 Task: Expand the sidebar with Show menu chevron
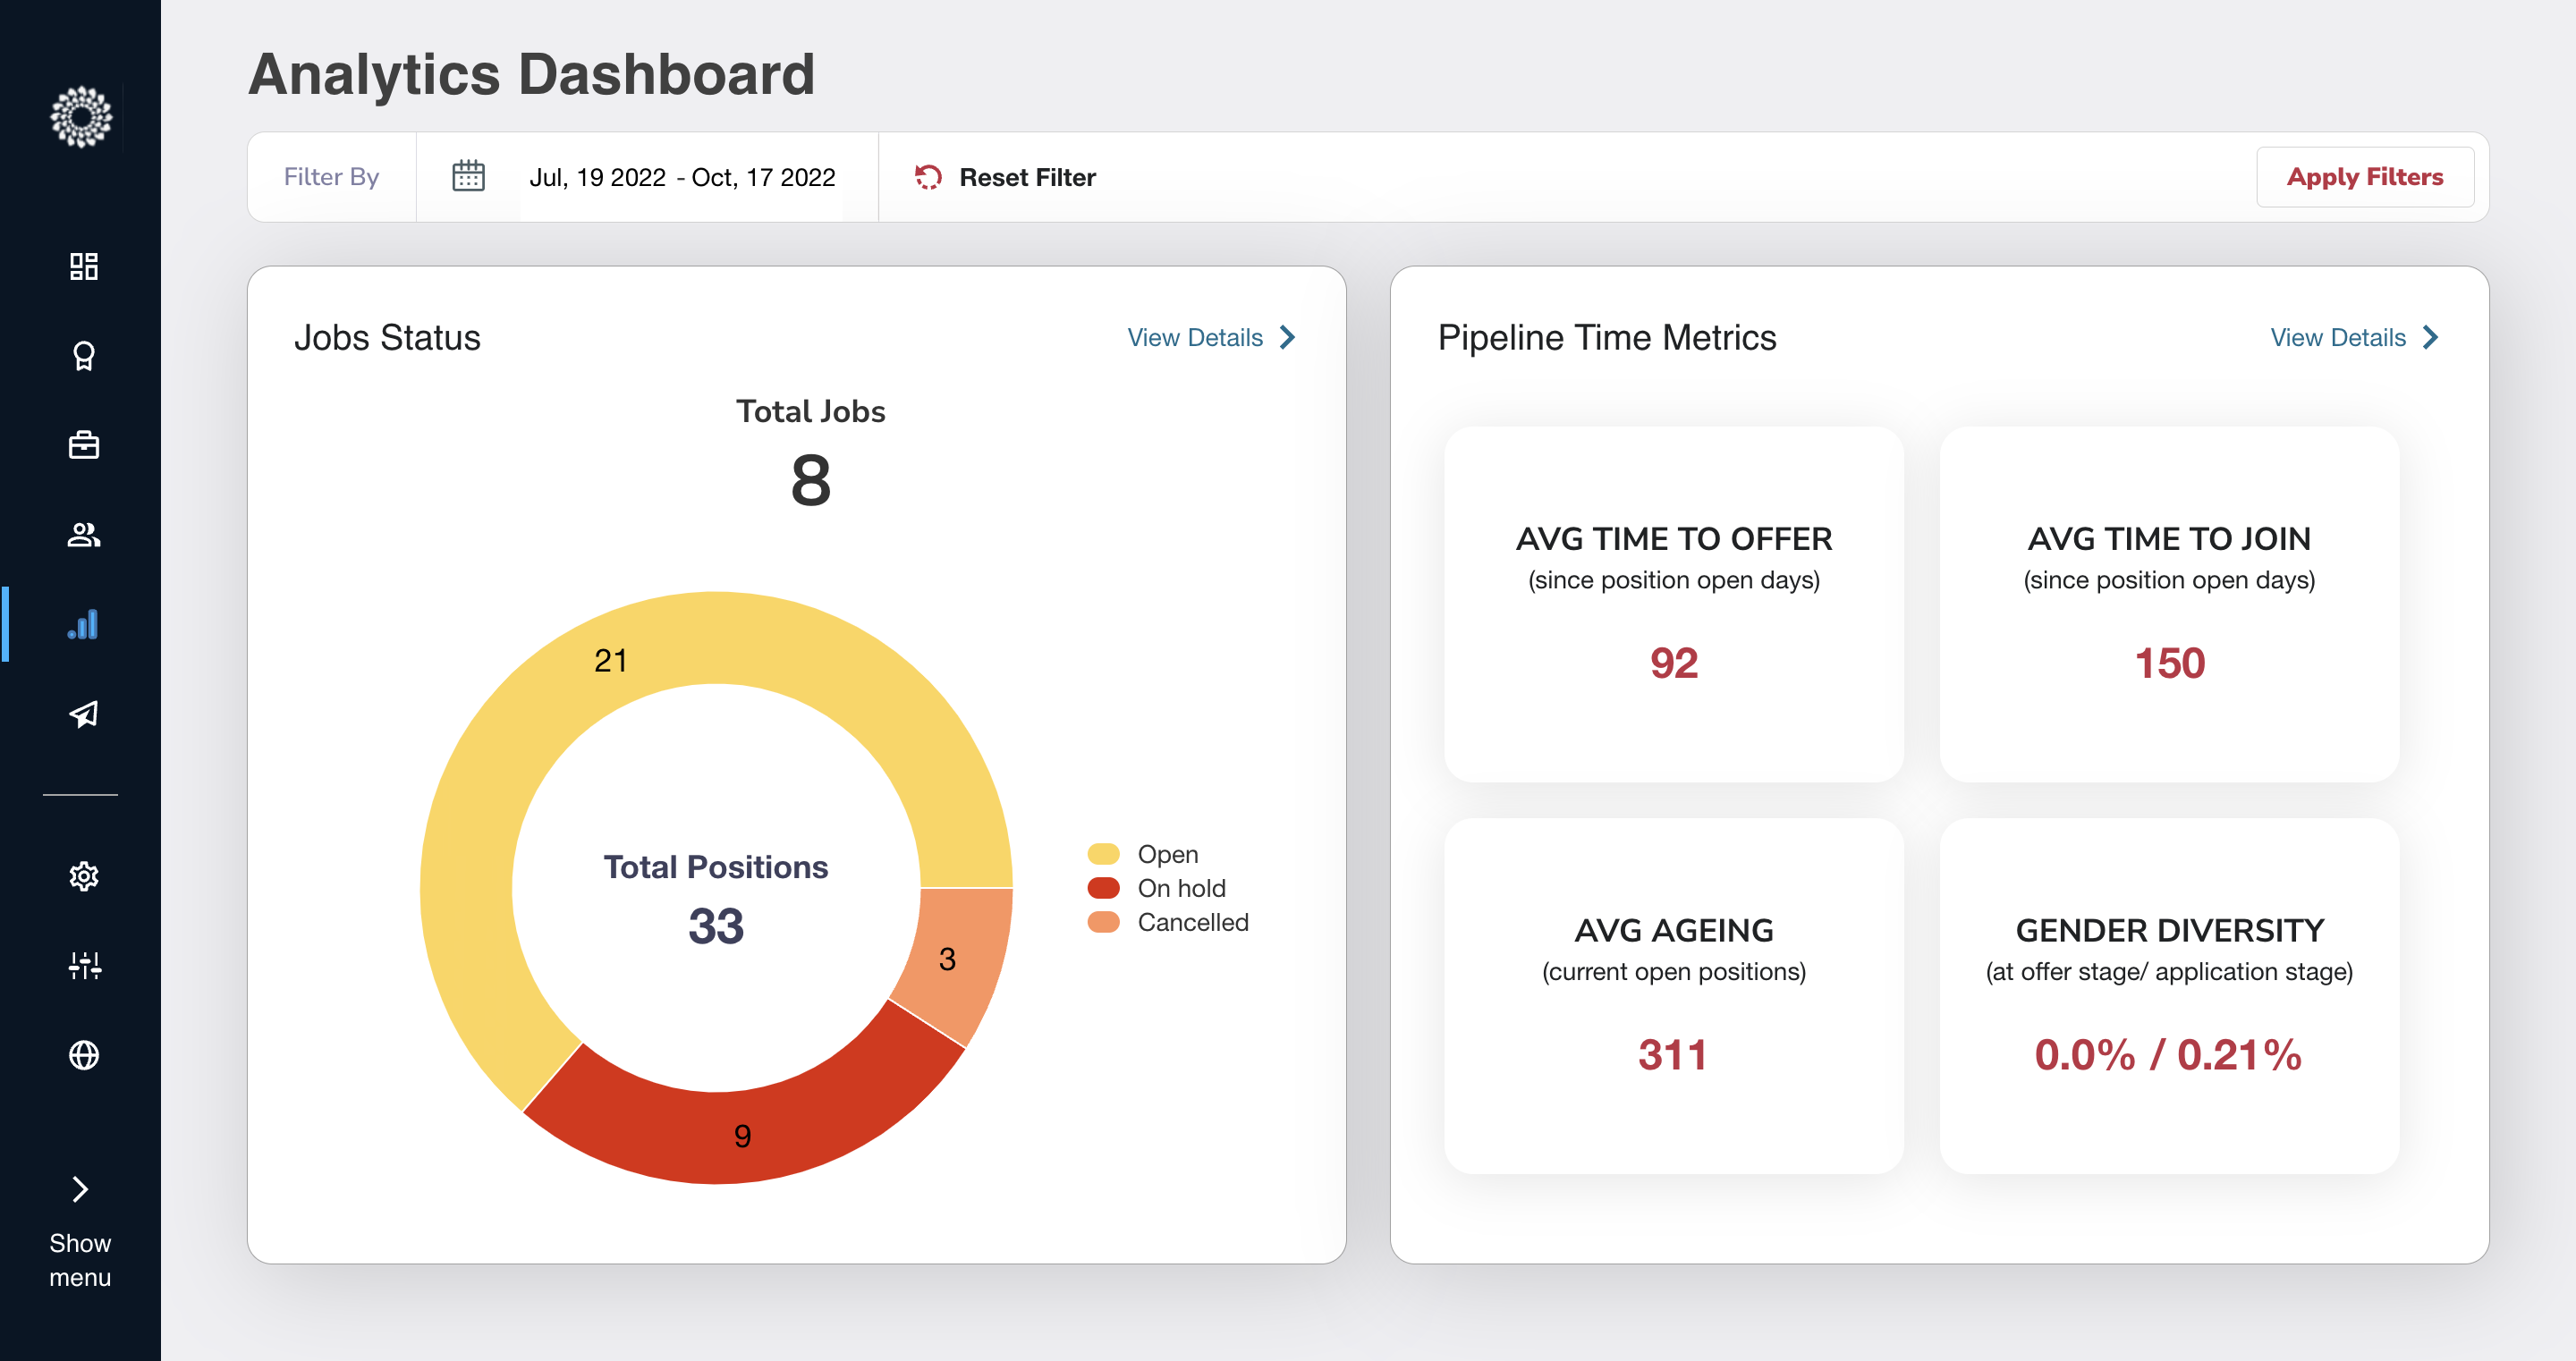(79, 1189)
